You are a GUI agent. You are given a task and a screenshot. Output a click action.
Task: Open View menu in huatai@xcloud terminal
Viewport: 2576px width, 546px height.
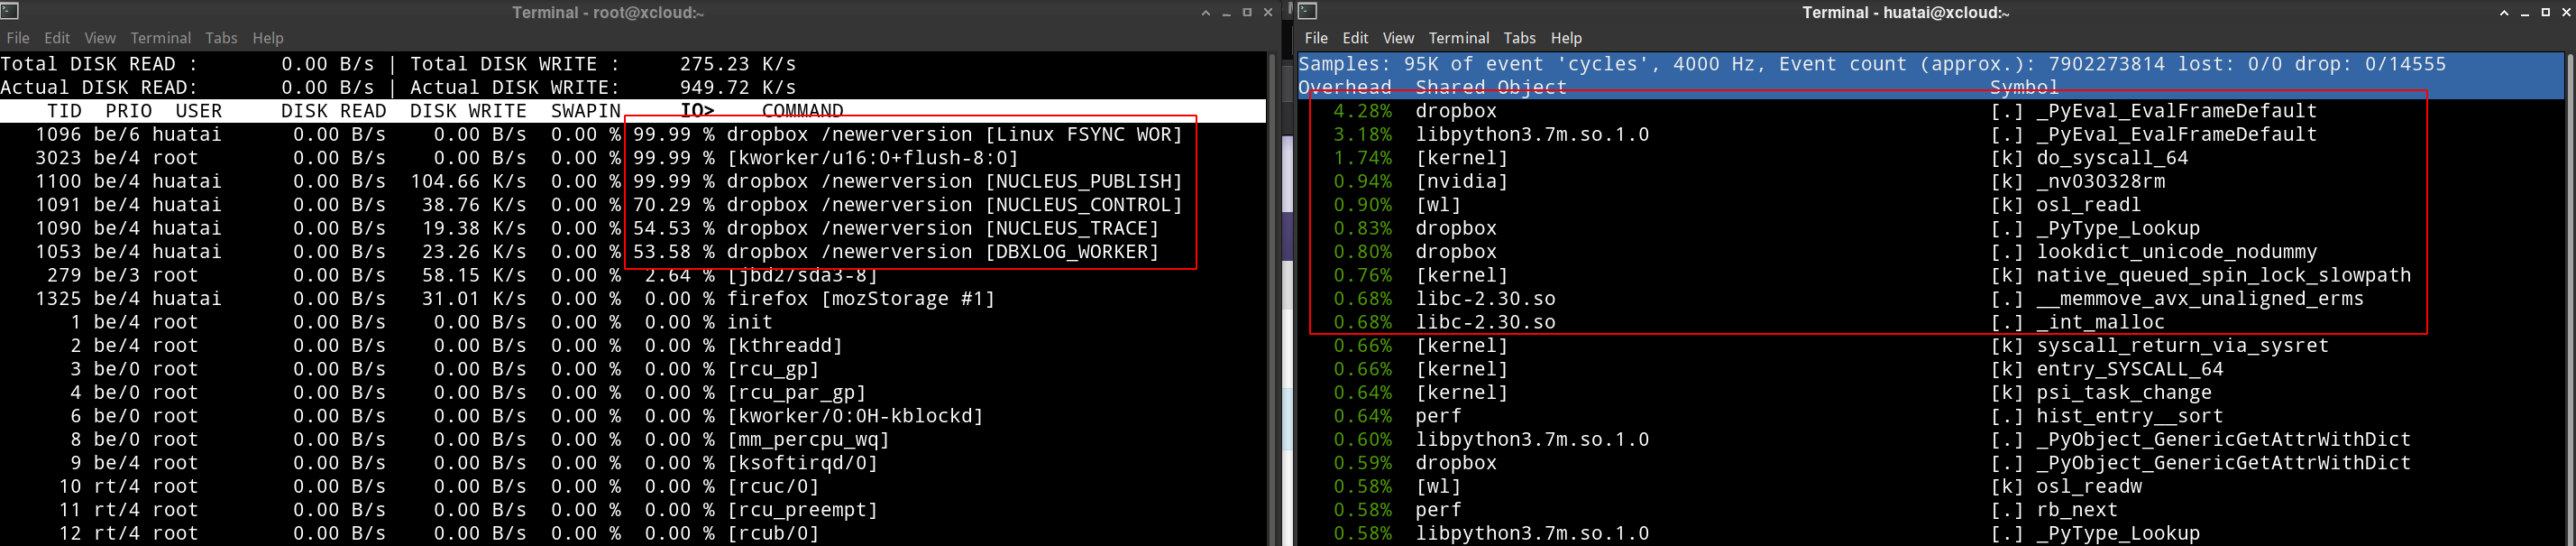point(1398,38)
